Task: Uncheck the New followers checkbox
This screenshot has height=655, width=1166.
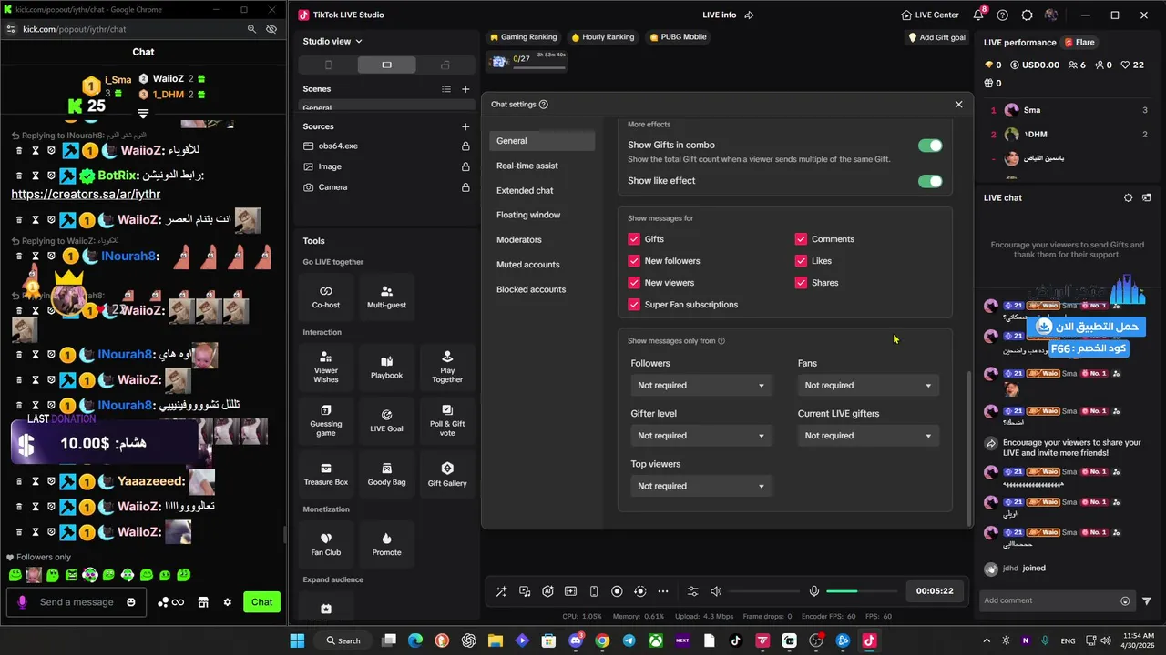Action: (x=634, y=261)
